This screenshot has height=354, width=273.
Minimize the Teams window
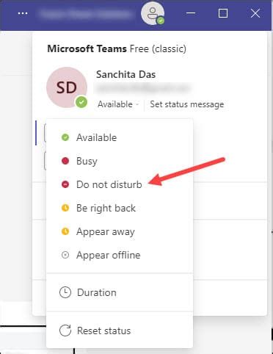[191, 13]
